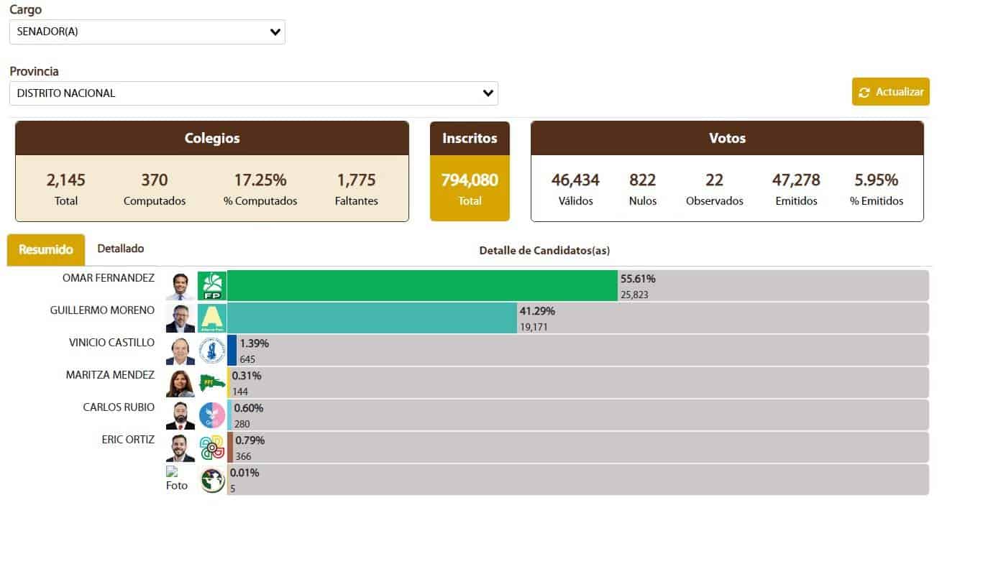Click Maritza Mendez's green map party logo
Viewport: 983px width, 564px height.
[212, 383]
